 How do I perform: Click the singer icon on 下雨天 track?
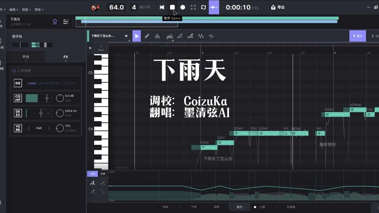(55, 22)
